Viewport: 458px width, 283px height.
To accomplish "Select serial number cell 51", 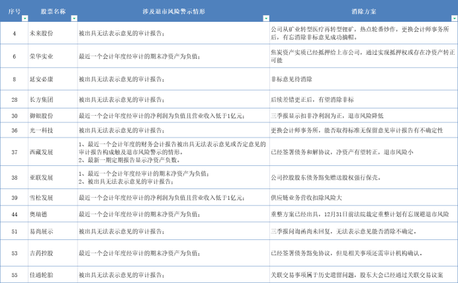I will click(x=15, y=231).
